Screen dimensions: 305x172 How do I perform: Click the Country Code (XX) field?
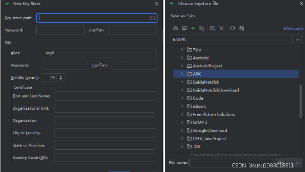point(105,157)
